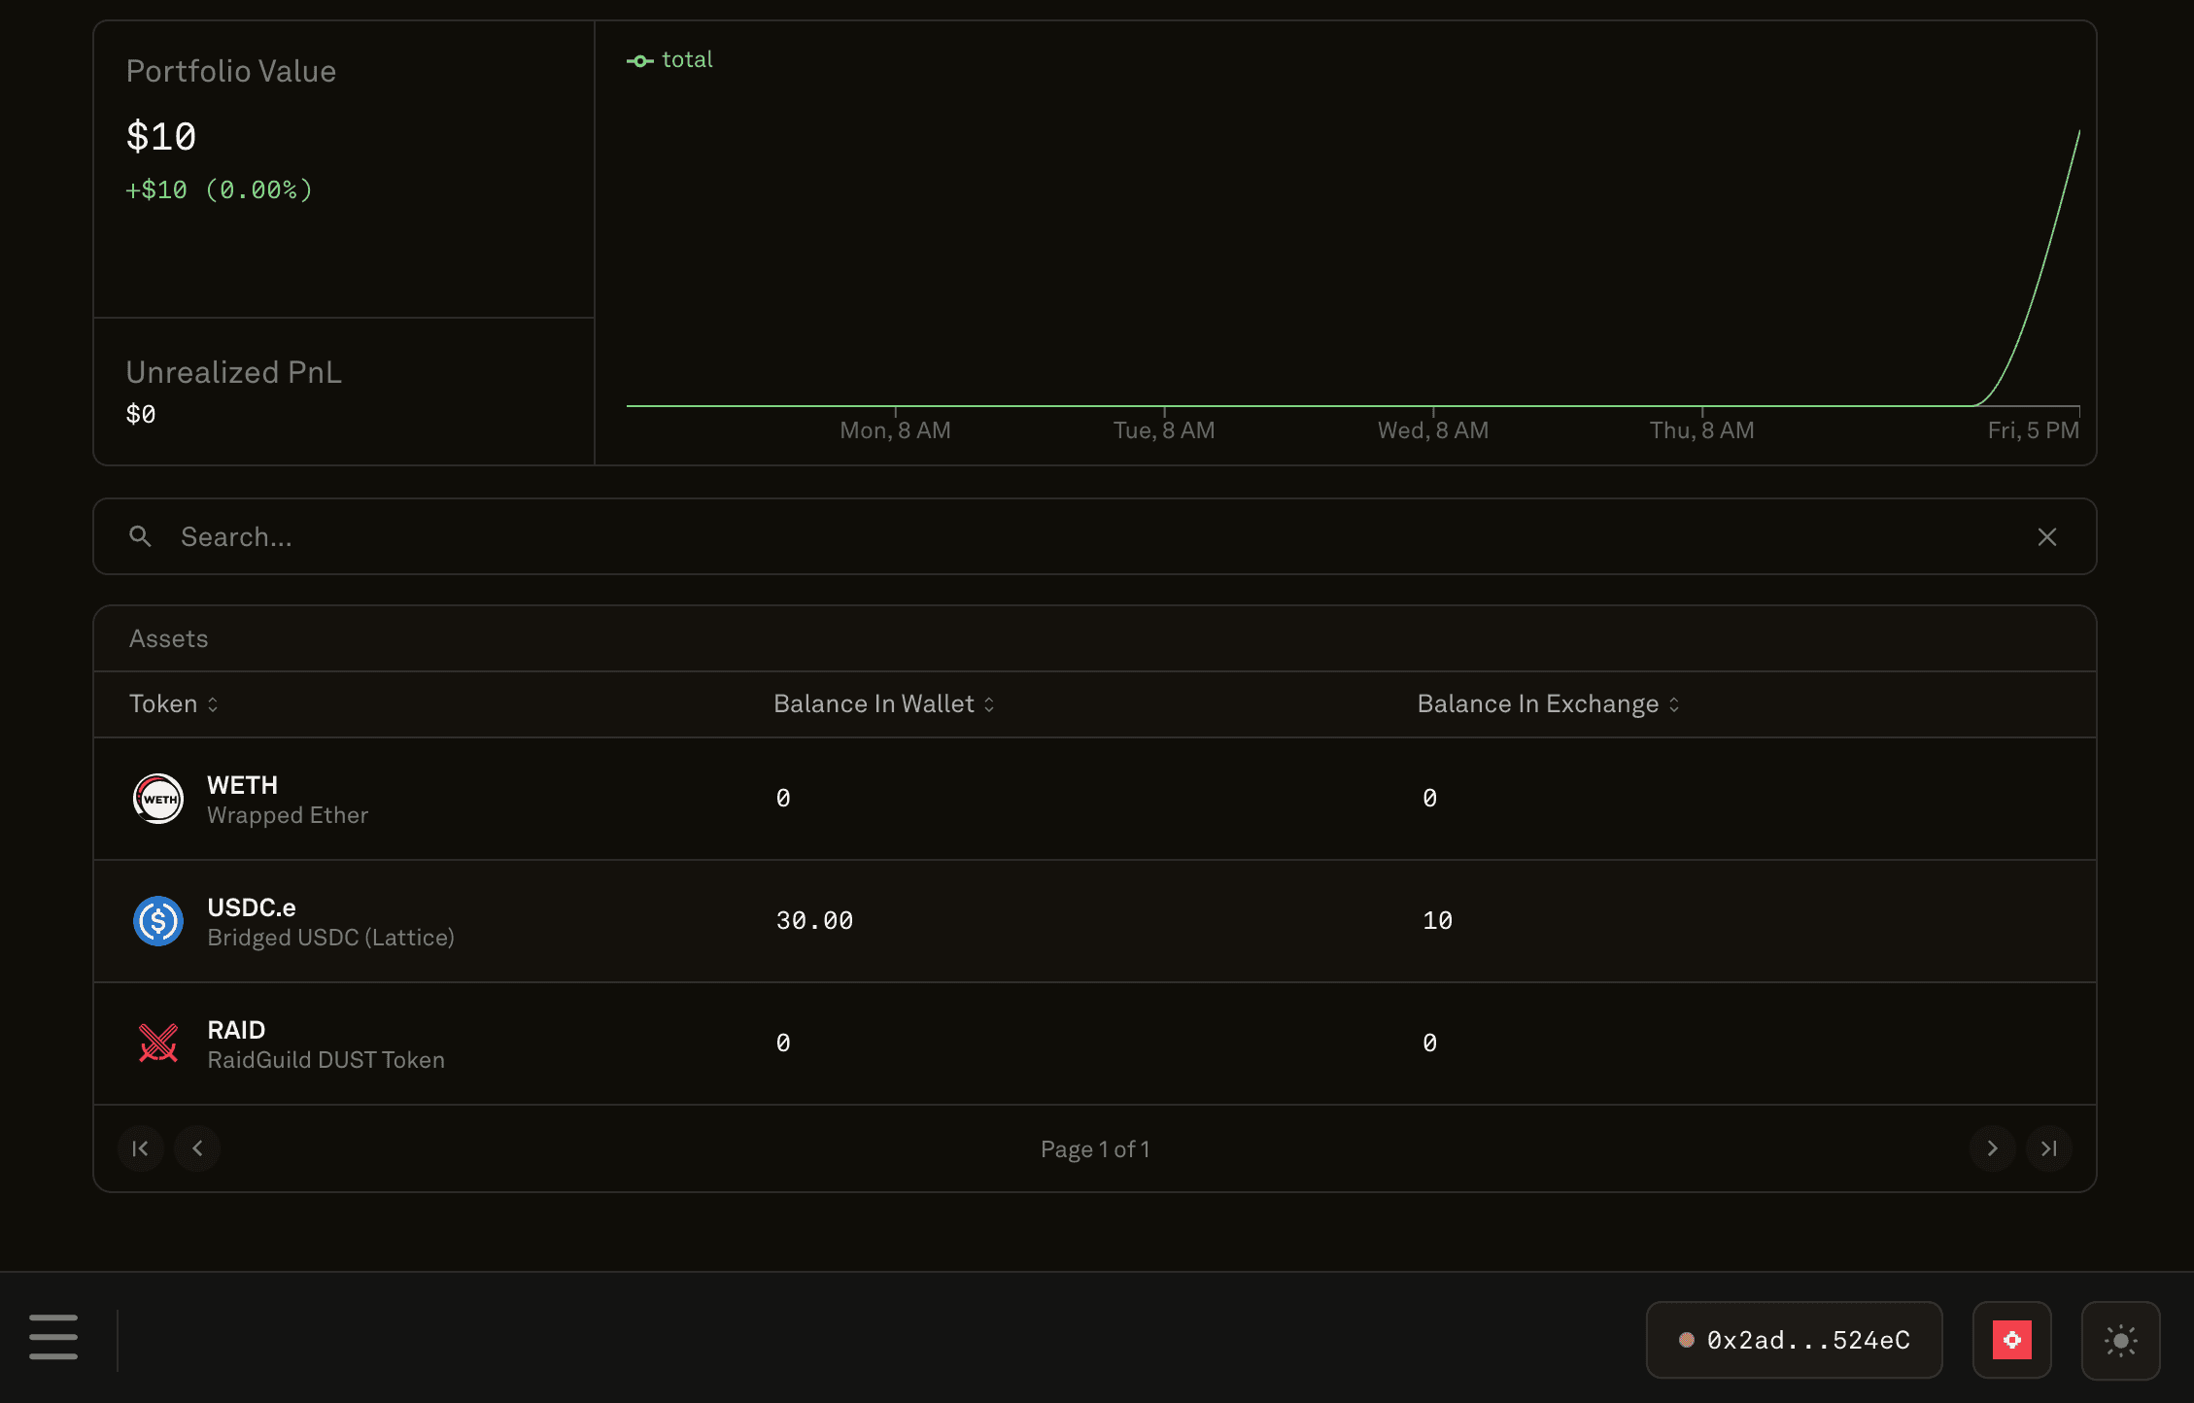The width and height of the screenshot is (2194, 1403).
Task: Click the magnifier search icon
Action: (x=140, y=536)
